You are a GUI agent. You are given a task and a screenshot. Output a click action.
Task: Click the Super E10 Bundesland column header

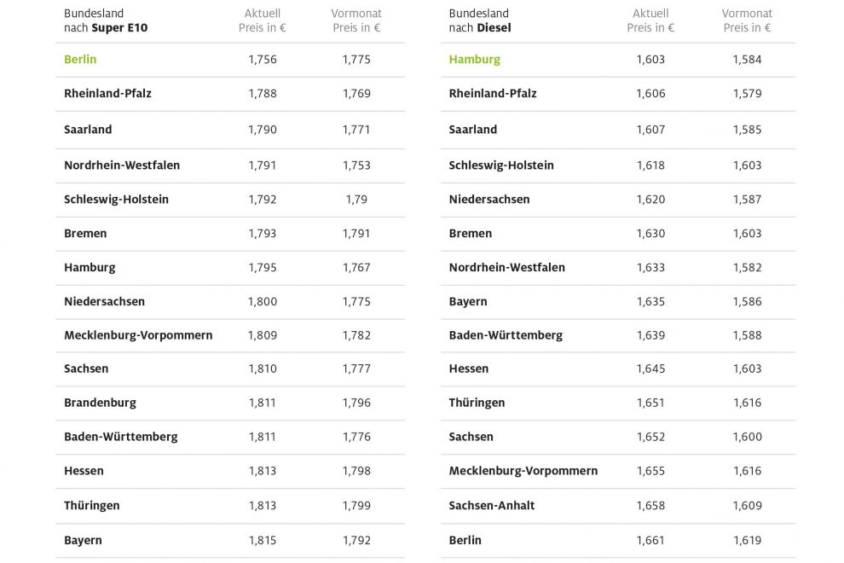coord(106,20)
